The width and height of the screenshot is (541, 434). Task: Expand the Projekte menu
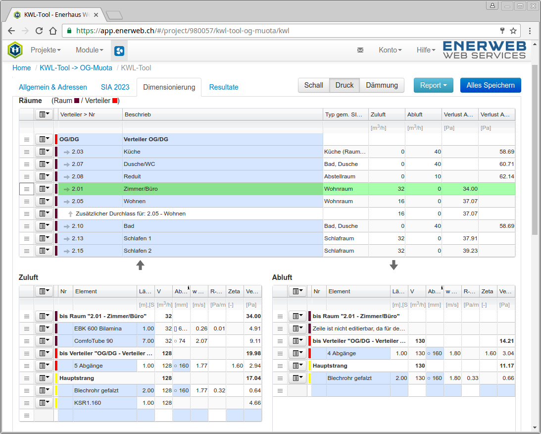(x=46, y=50)
